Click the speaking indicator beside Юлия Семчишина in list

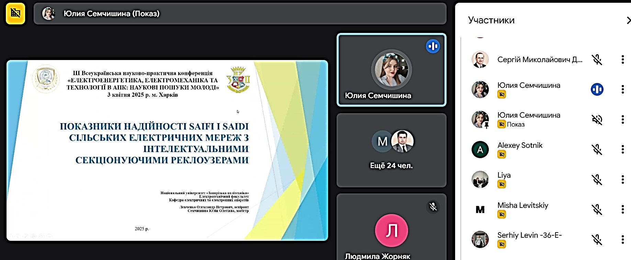pyautogui.click(x=597, y=90)
